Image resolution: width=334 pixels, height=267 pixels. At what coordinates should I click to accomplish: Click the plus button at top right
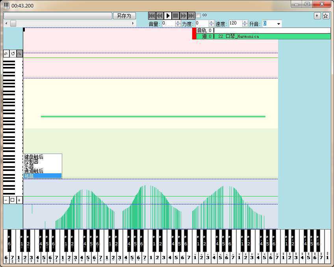coord(317,15)
